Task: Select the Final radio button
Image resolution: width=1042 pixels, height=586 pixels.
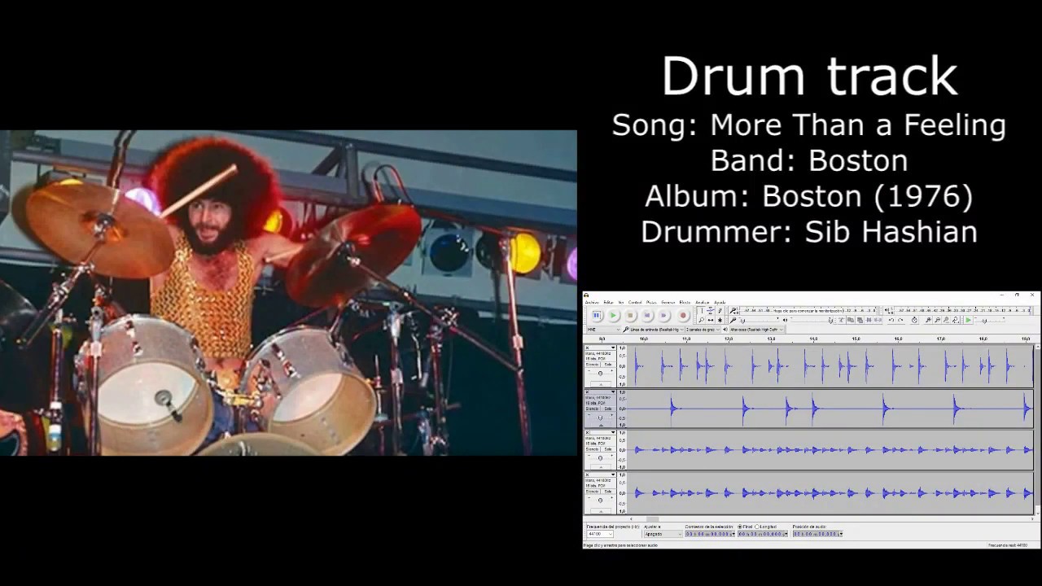Action: (x=740, y=527)
